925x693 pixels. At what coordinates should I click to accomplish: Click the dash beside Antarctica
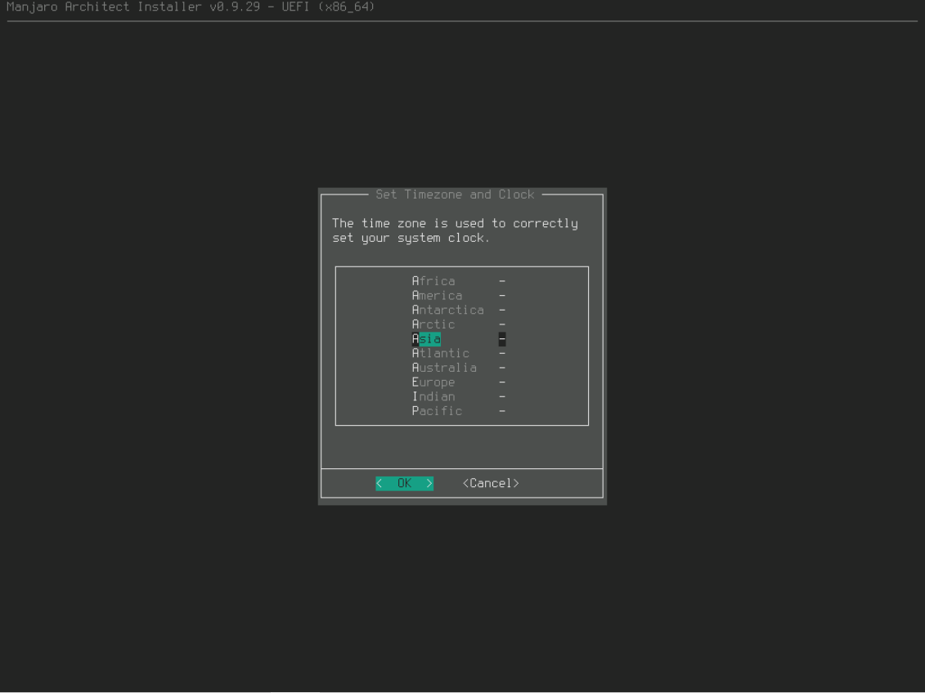coord(502,311)
